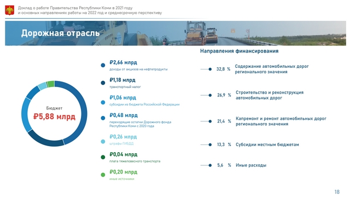Click the light blue dot beside ₽0,26 млрд
The image size is (350, 197).
pyautogui.click(x=103, y=141)
